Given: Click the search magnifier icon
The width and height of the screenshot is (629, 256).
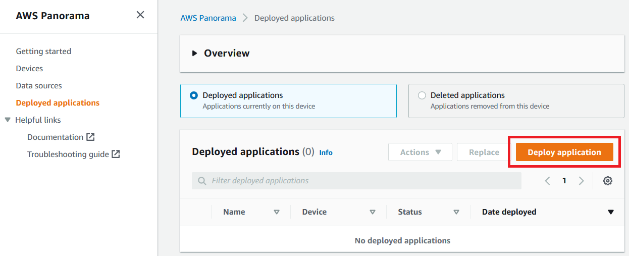Looking at the screenshot, I should 202,181.
